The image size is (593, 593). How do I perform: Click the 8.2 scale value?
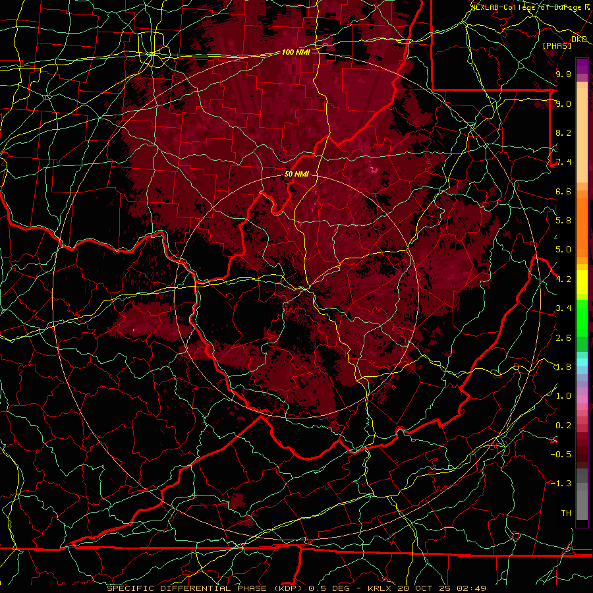pos(563,132)
